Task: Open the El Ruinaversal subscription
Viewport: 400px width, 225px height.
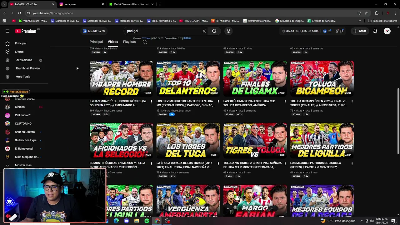Action: (24, 148)
